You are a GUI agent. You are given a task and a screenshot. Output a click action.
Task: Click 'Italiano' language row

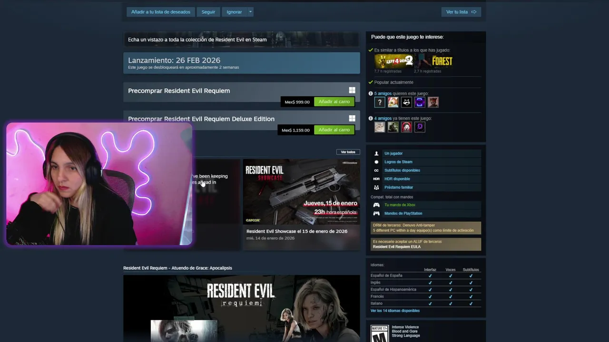[425, 304]
